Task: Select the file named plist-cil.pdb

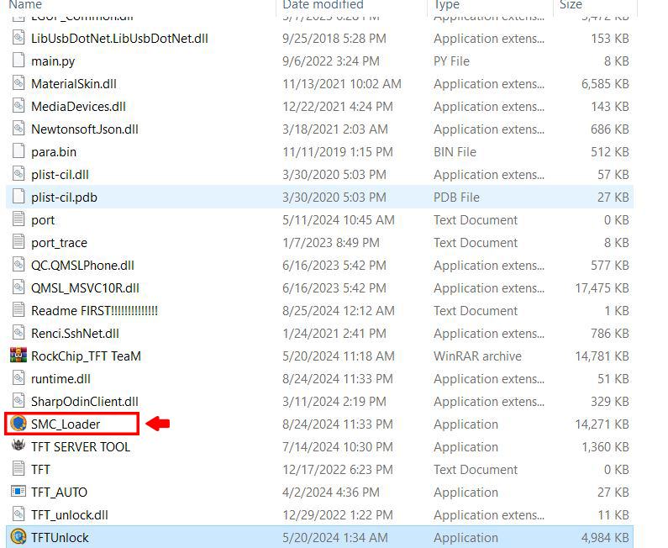Action: 64,198
